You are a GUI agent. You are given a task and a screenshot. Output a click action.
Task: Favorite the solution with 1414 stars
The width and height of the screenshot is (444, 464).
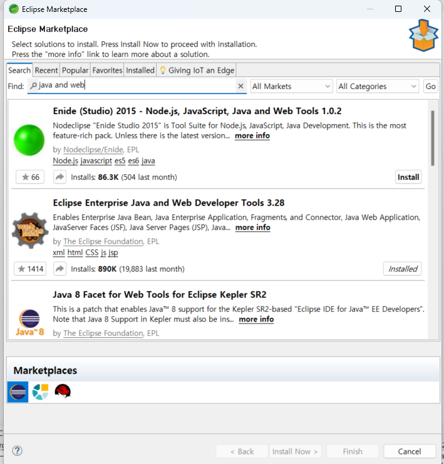coord(30,269)
